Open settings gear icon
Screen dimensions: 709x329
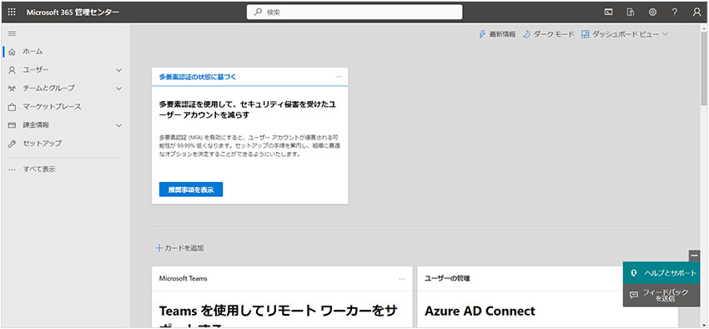pos(652,13)
